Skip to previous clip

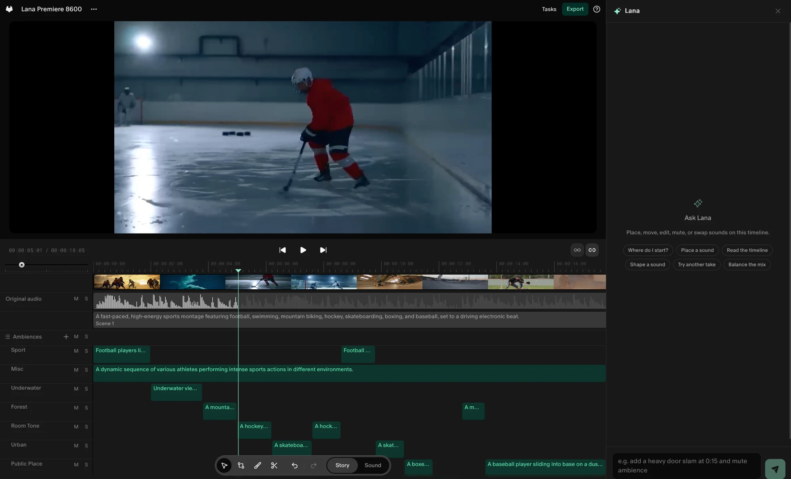tap(282, 250)
